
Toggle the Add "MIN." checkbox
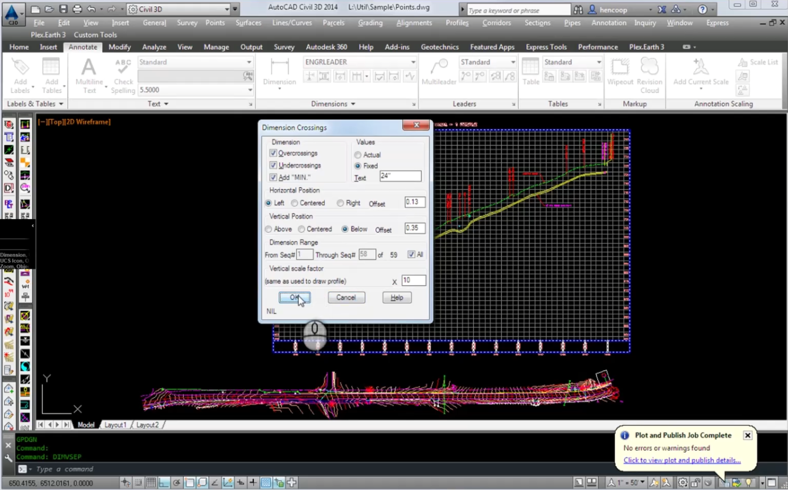(273, 177)
